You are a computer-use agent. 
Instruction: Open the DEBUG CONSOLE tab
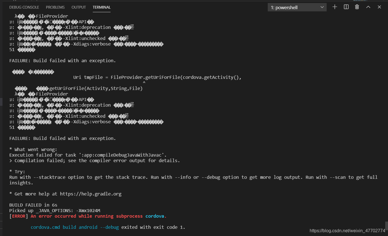coord(24,7)
